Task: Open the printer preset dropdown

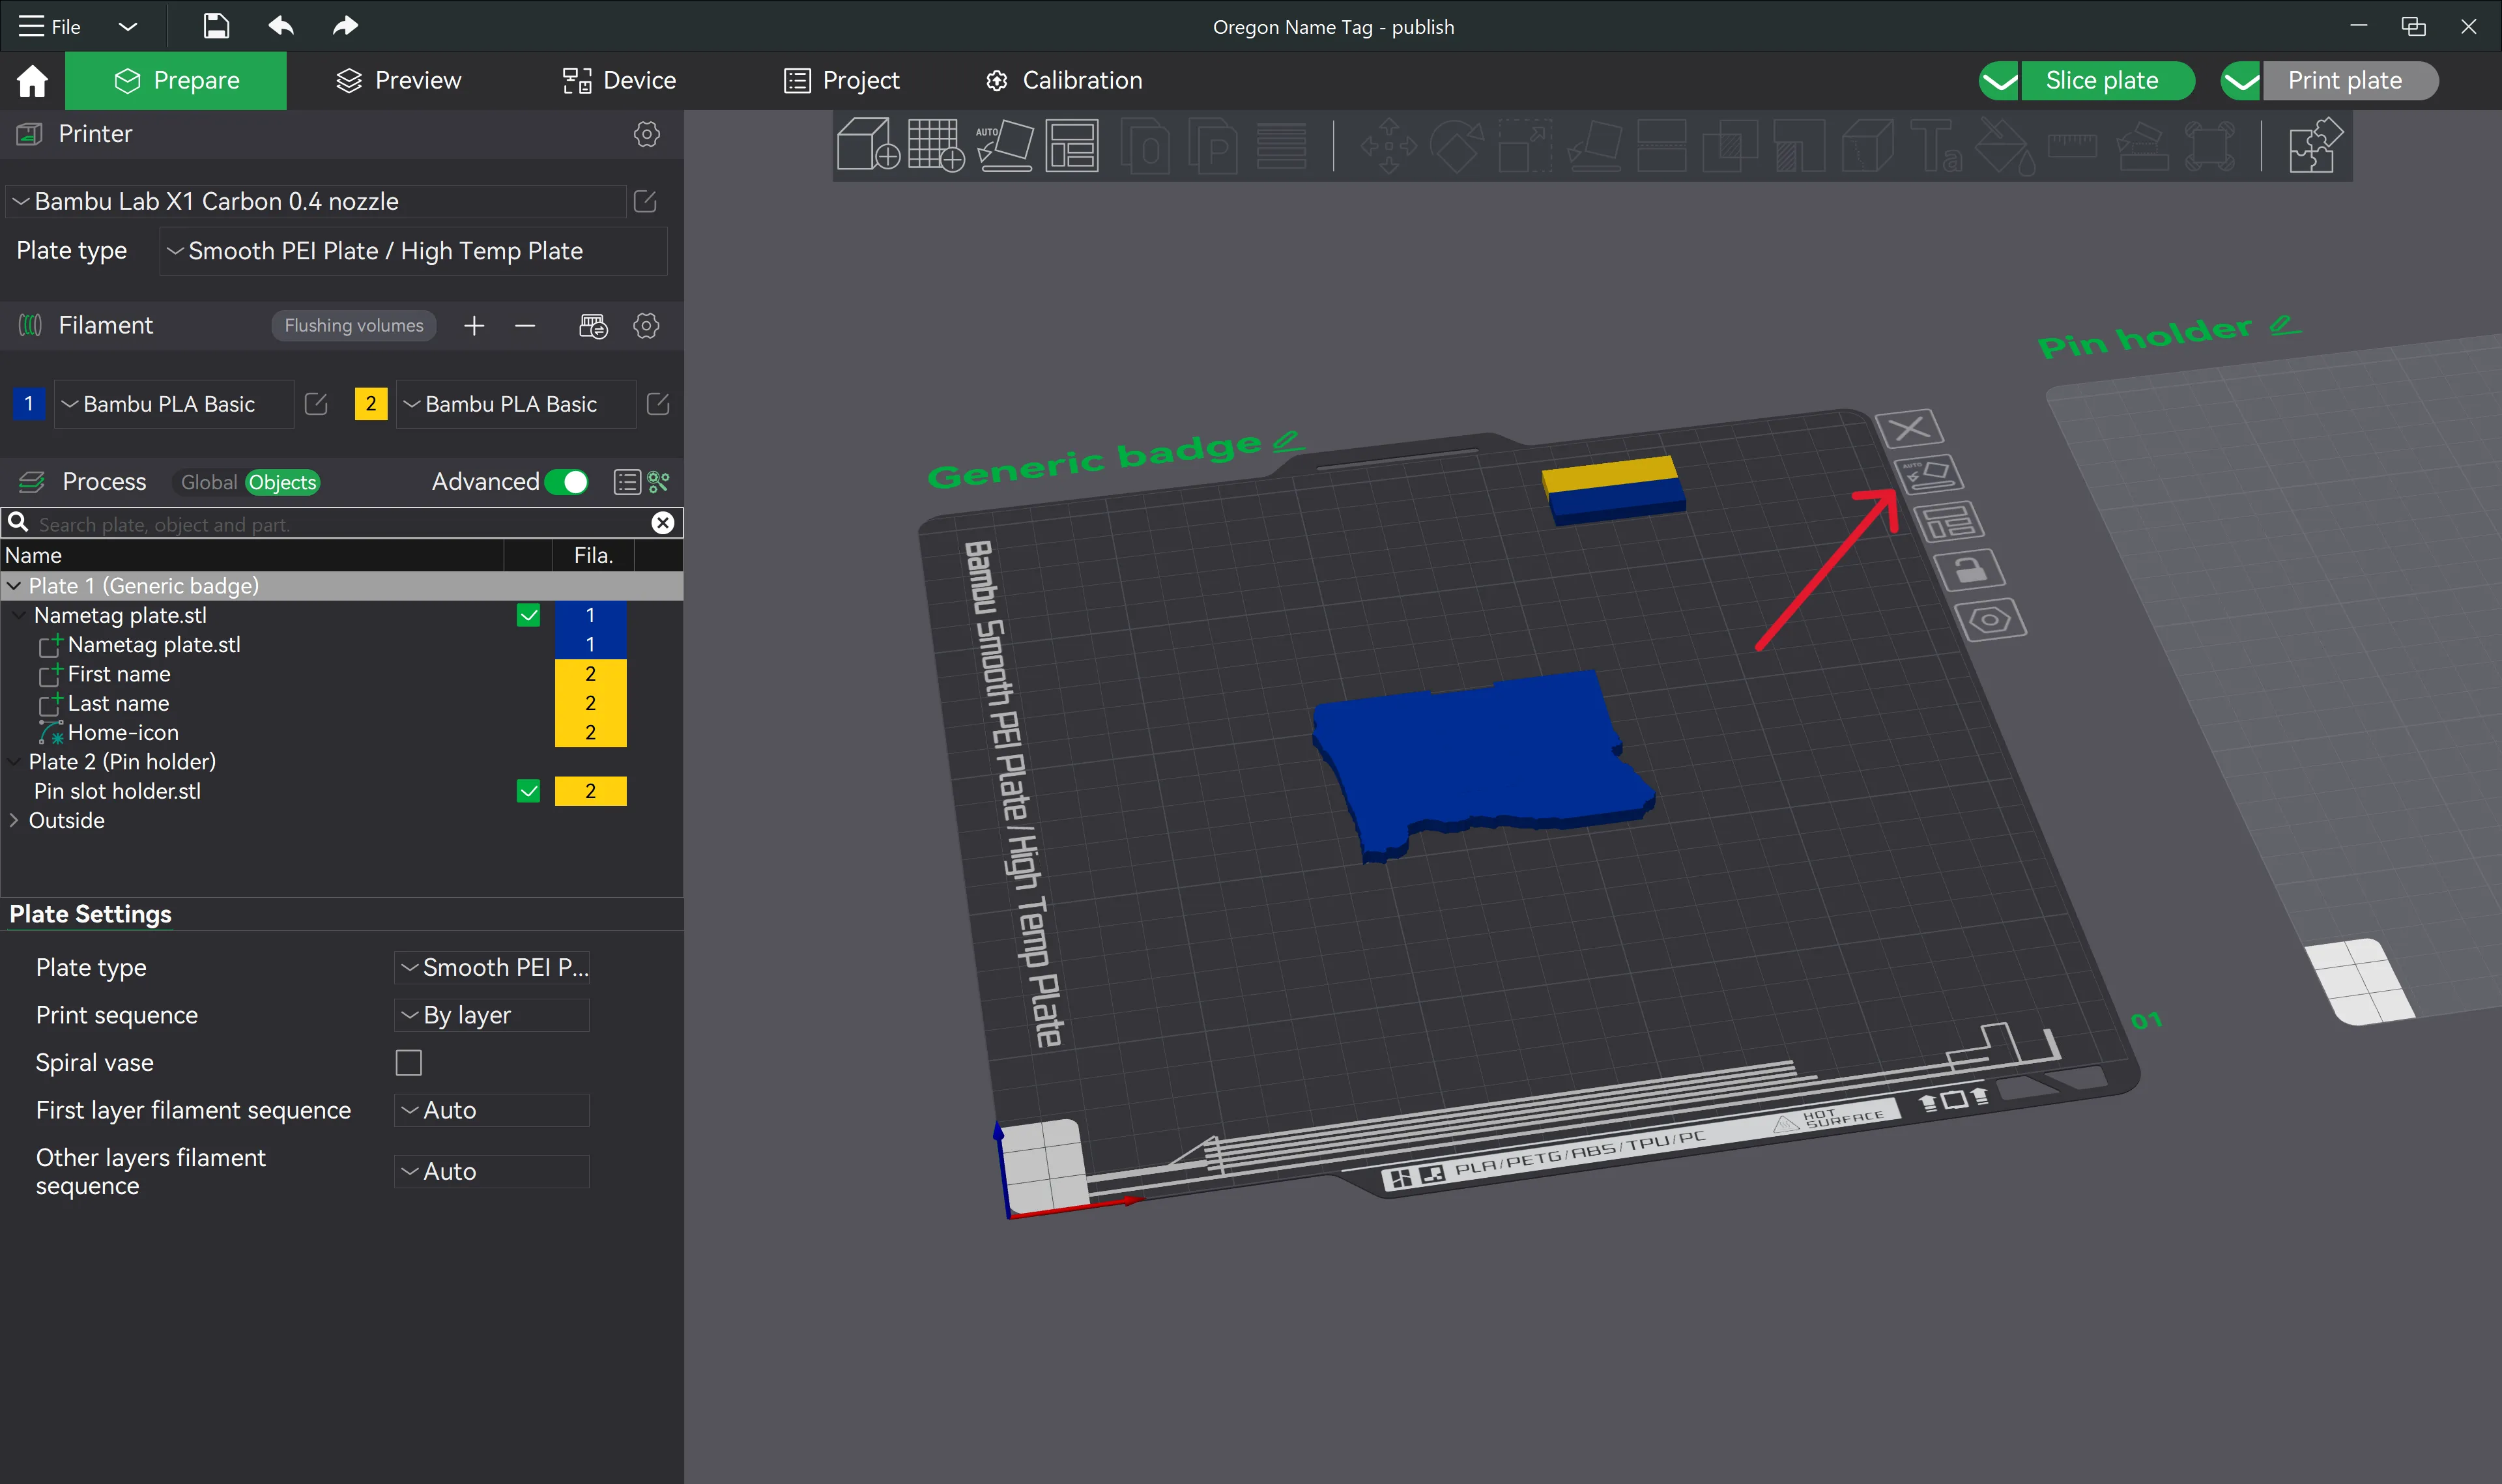Action: (316, 202)
